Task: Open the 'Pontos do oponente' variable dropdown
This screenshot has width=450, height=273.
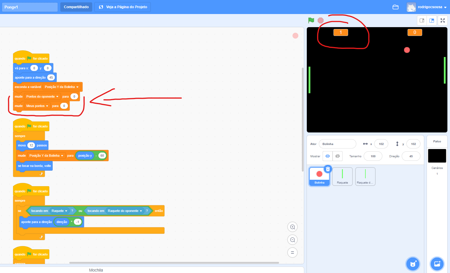Action: click(x=42, y=96)
